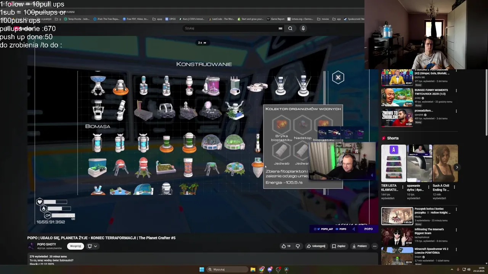This screenshot has width=488, height=274.
Task: Open Such A Chill Ending short
Action: pos(445,163)
